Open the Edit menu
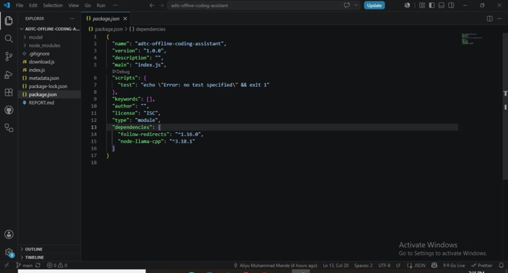The image size is (508, 273). (33, 6)
